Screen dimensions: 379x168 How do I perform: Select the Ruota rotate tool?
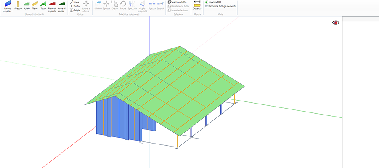123,5
